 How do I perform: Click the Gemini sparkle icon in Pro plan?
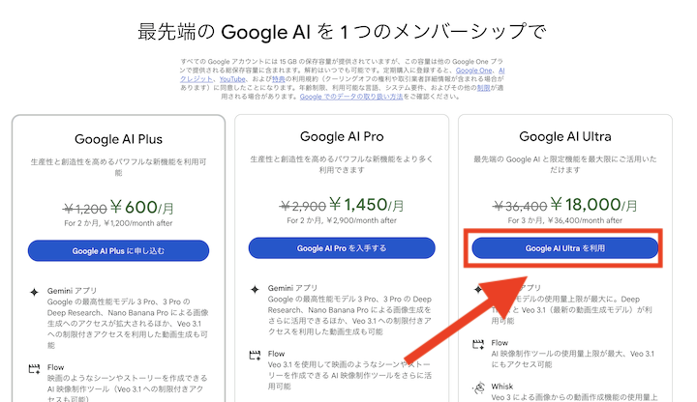pyautogui.click(x=255, y=289)
